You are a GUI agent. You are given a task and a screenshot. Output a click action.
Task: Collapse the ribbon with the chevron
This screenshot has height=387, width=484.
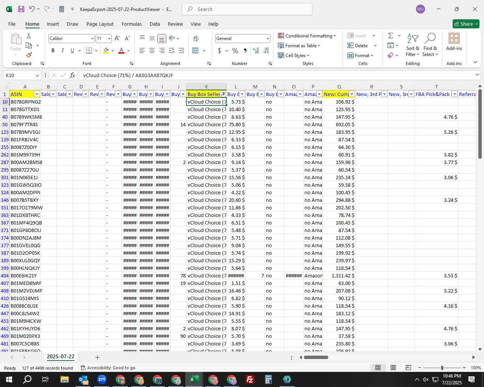[x=475, y=62]
